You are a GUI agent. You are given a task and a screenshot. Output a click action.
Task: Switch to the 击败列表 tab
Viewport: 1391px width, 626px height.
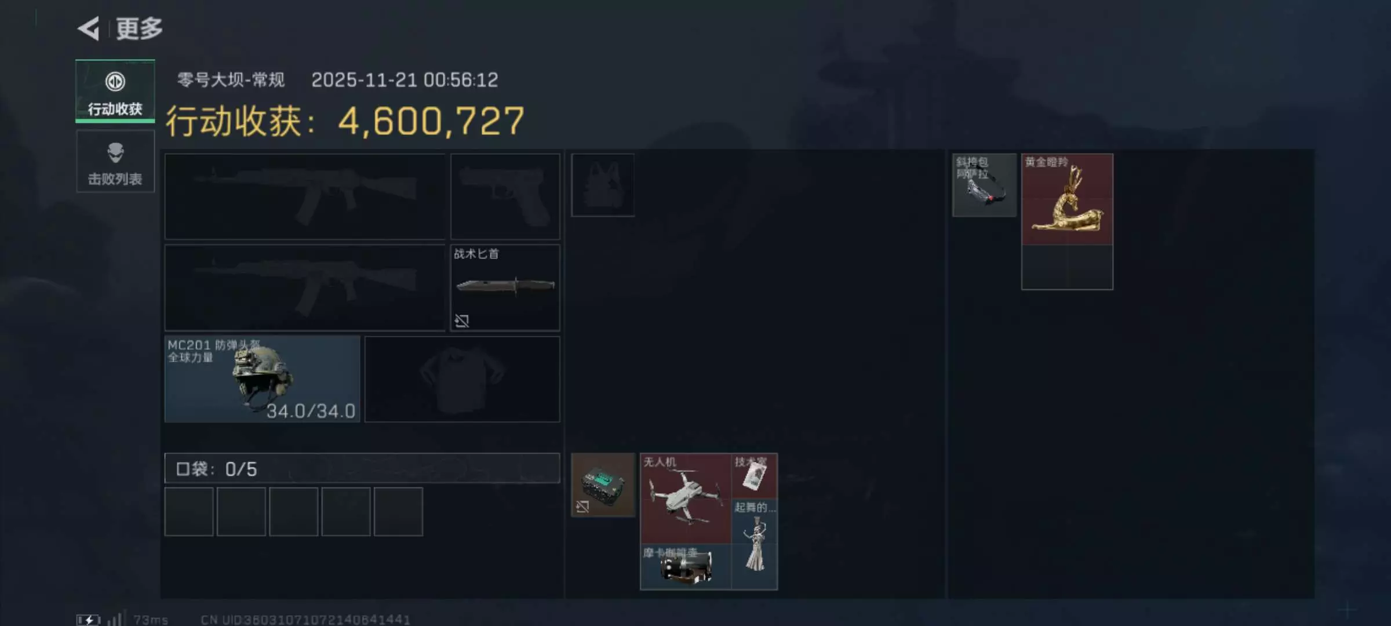pos(115,161)
